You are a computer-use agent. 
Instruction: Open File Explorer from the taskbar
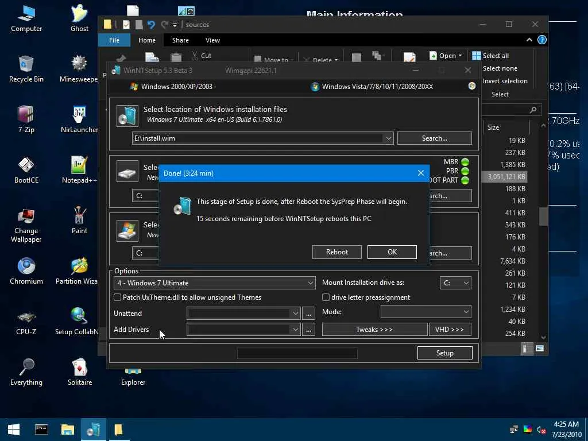(x=68, y=430)
